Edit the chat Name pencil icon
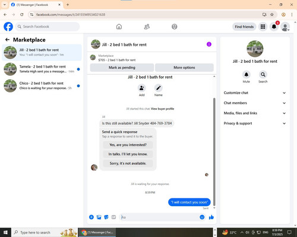This screenshot has height=237, width=297. (159, 88)
